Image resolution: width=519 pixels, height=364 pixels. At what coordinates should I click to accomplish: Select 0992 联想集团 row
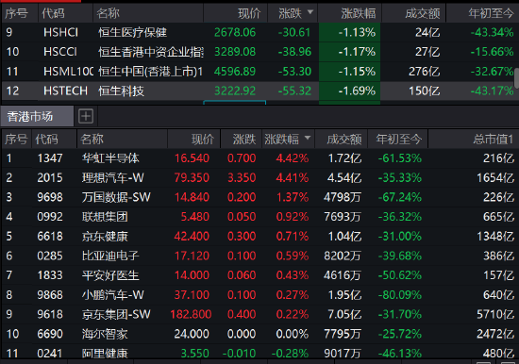(x=259, y=217)
